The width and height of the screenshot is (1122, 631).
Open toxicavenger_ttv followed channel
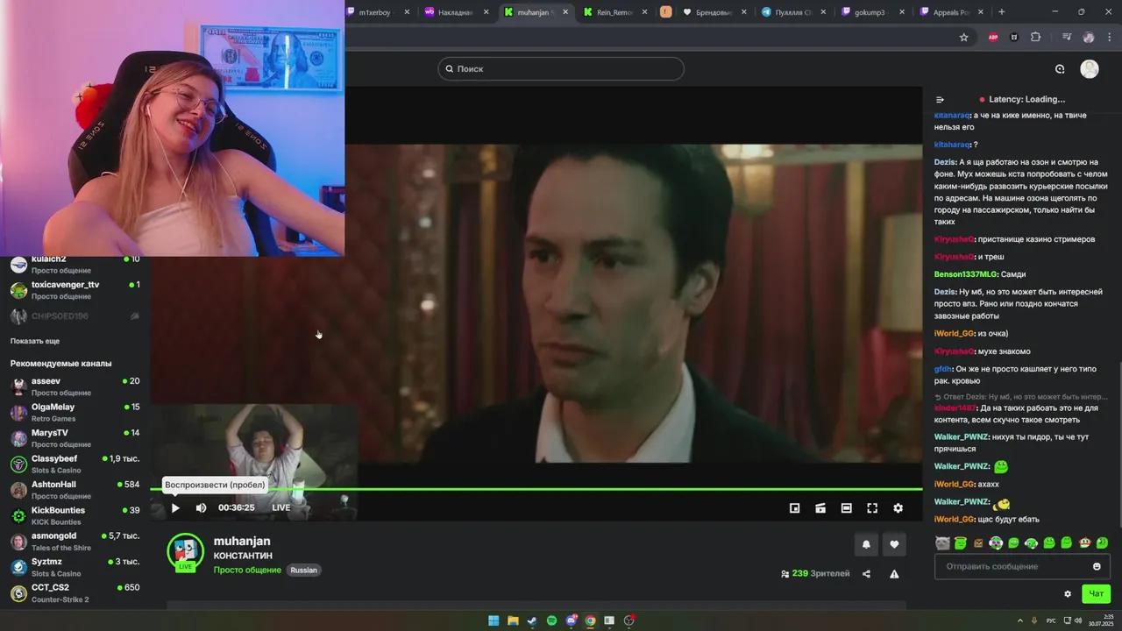(75, 290)
